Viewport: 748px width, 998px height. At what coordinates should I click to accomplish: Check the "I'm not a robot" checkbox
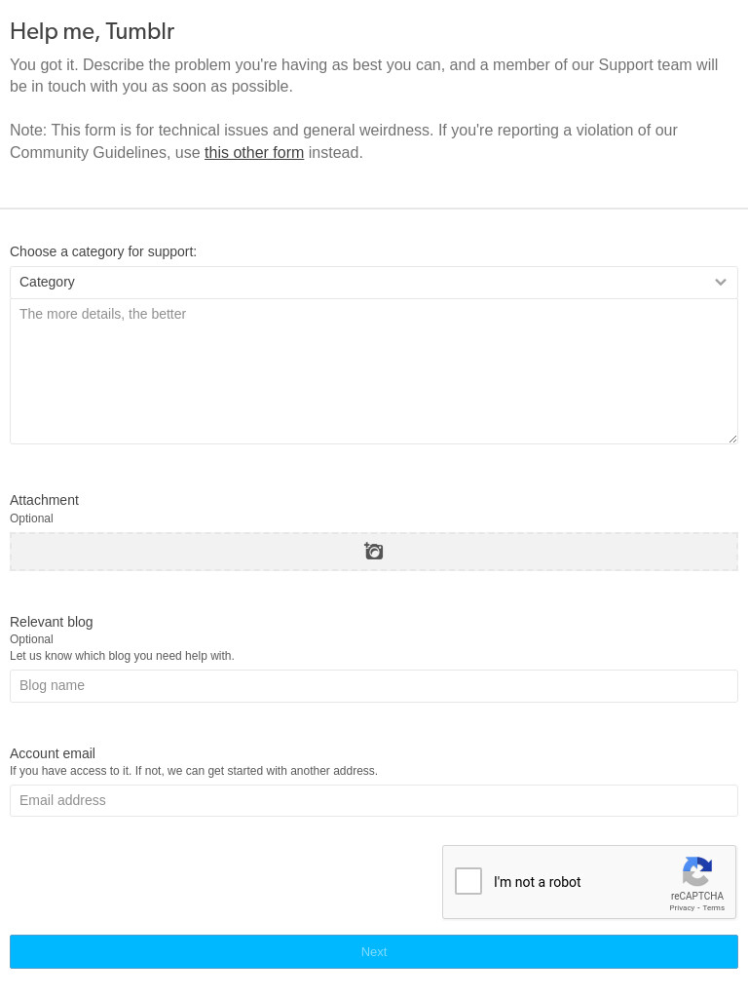pyautogui.click(x=468, y=881)
